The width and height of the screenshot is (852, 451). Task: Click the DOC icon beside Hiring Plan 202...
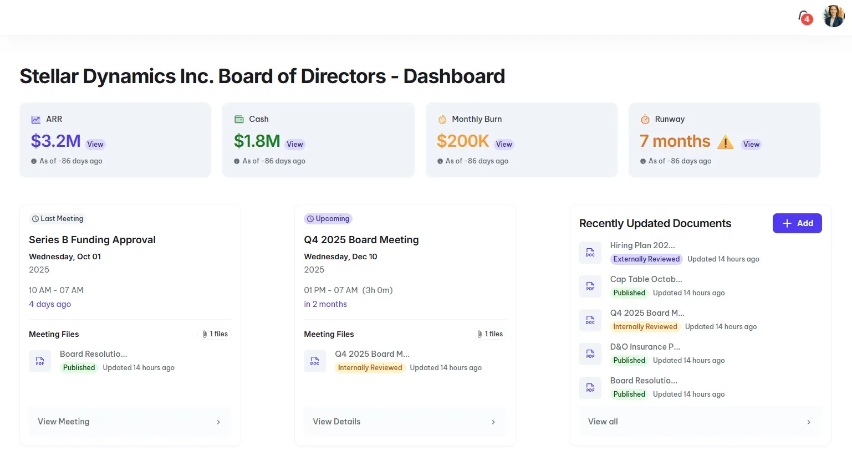pyautogui.click(x=590, y=252)
